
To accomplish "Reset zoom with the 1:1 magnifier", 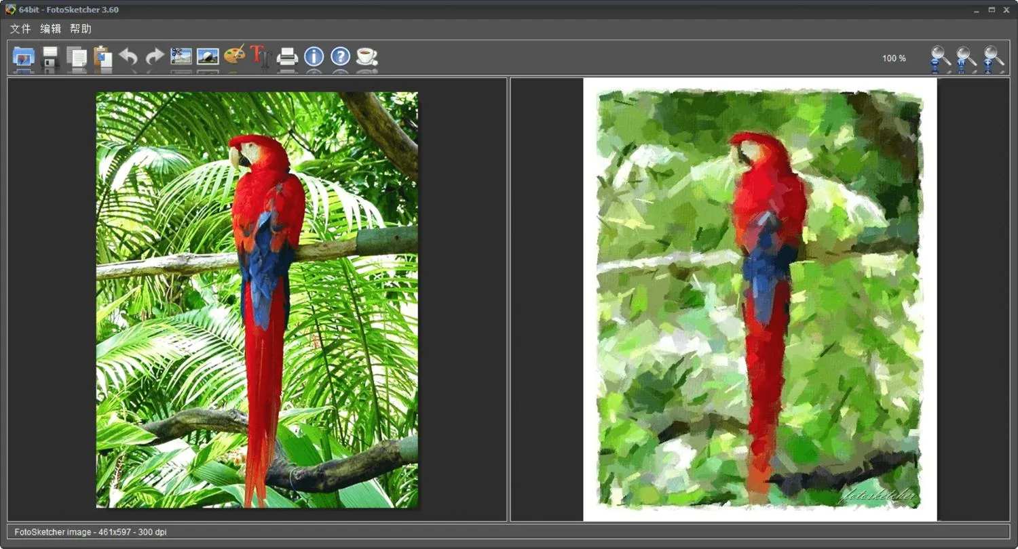I will (964, 58).
